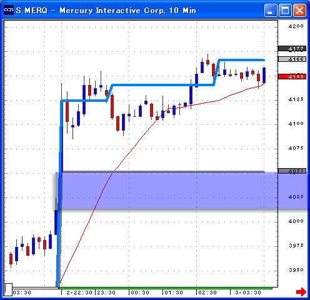The height and width of the screenshot is (300, 310).
Task: Click the green session bar on time axis
Action: (166, 288)
